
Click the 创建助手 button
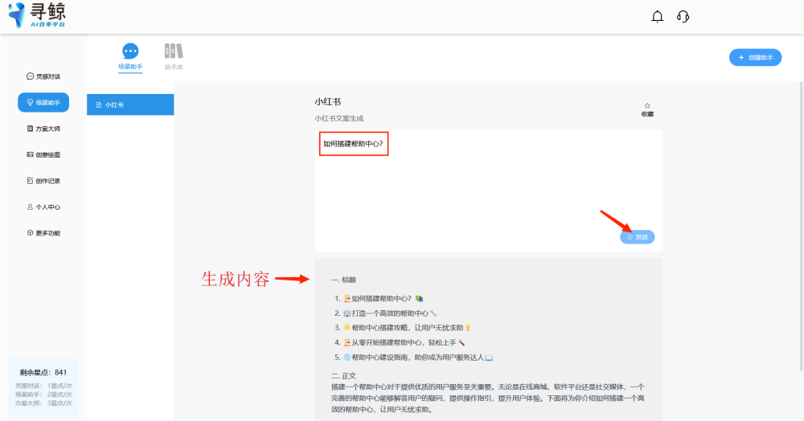[755, 57]
